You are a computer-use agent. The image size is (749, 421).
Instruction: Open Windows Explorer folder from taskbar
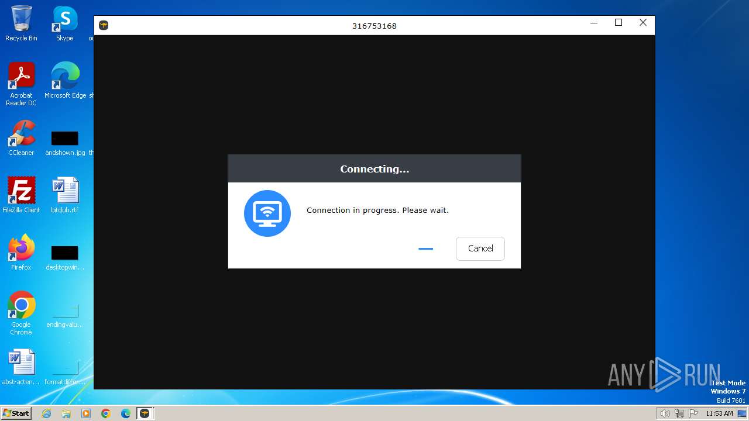(66, 413)
